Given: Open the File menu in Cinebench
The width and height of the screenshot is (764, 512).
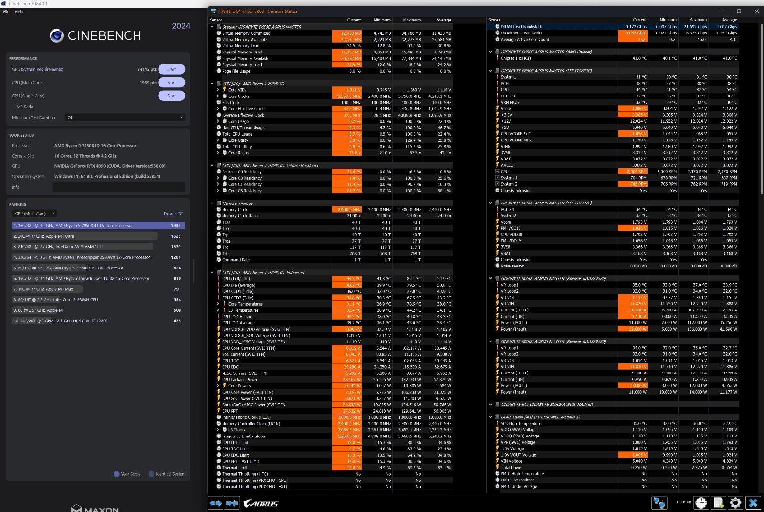Looking at the screenshot, I should [x=6, y=12].
